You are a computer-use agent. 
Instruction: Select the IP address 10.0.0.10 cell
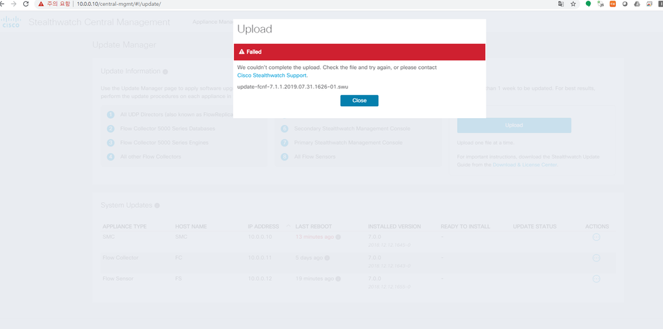tap(260, 237)
